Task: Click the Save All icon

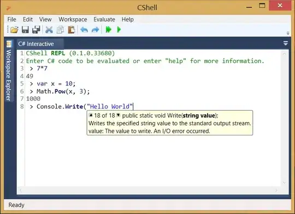Action: 36,30
